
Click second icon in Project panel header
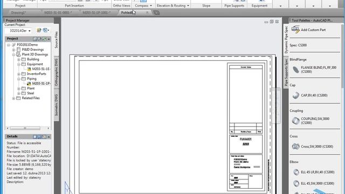click(x=39, y=39)
